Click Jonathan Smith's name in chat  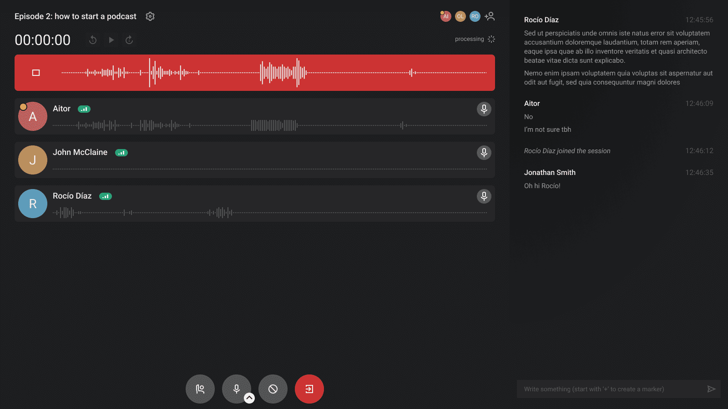tap(550, 173)
